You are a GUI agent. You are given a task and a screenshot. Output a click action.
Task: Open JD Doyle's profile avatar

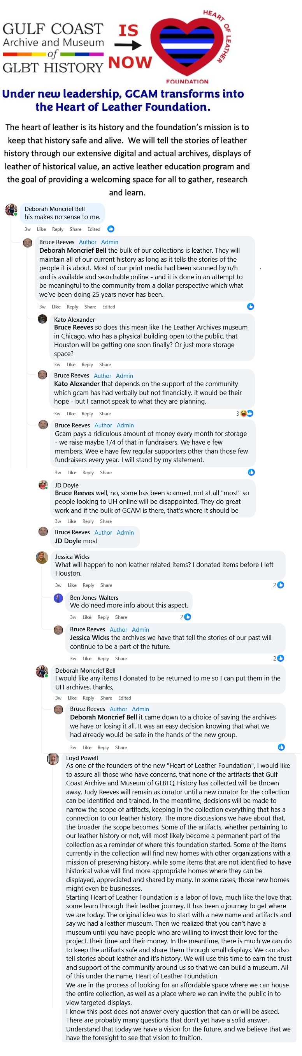coord(43,485)
